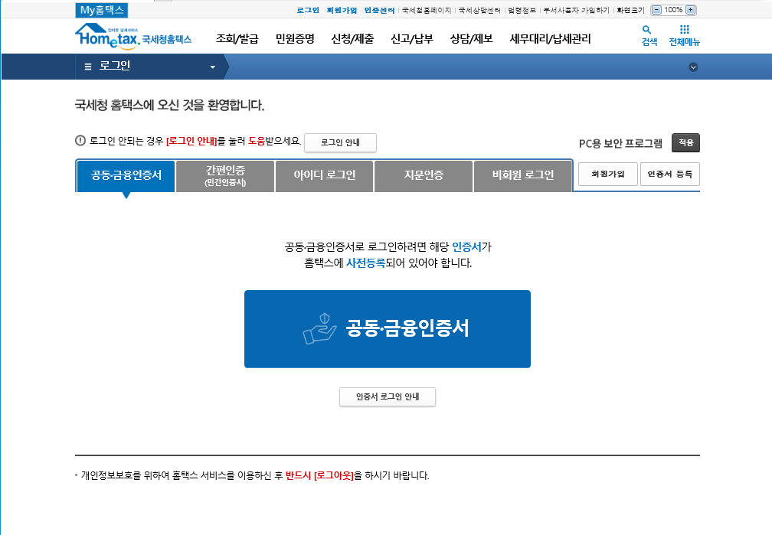Click the exclamation info icon by login notice
The height and width of the screenshot is (535, 772).
80,141
